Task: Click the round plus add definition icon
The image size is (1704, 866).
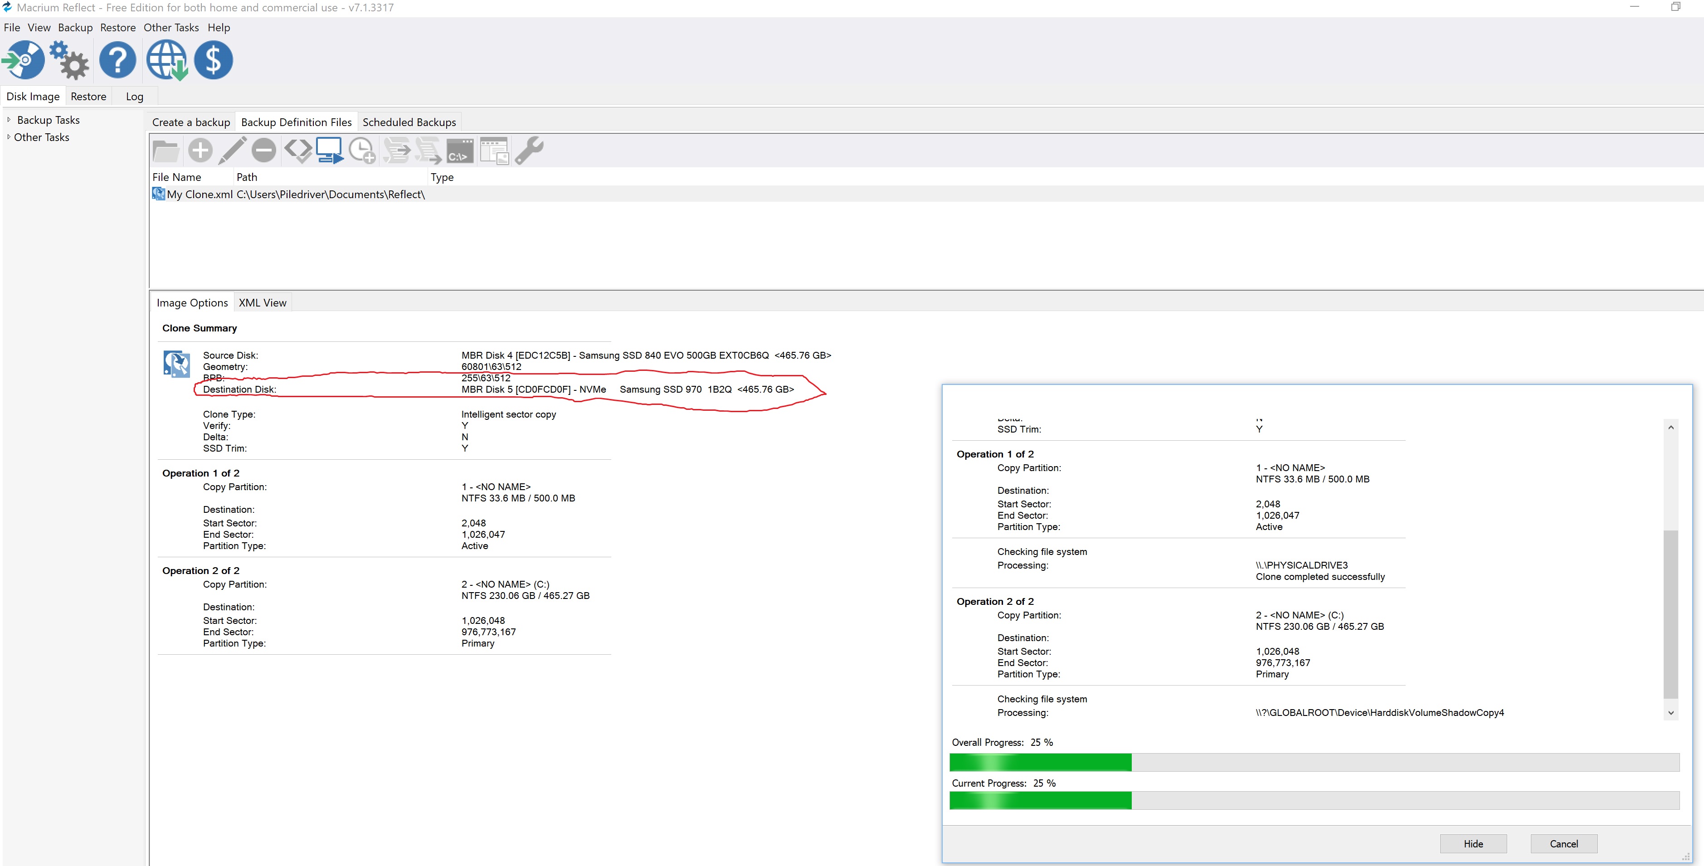Action: (200, 150)
